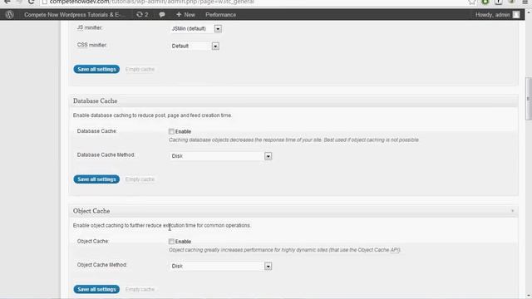Enable the Object Cache checkbox
The width and height of the screenshot is (532, 299).
(171, 242)
